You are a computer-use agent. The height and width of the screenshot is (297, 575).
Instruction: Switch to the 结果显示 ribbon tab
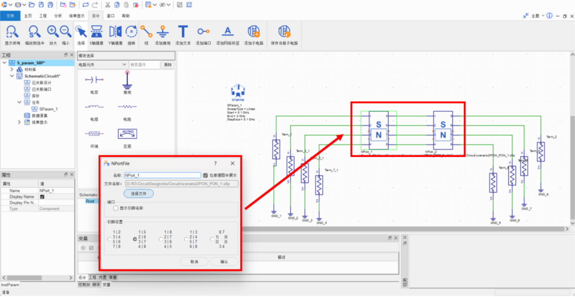coord(77,16)
